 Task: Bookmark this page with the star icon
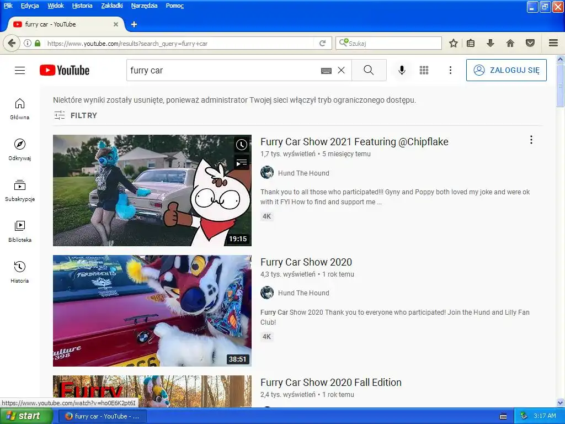coord(454,43)
